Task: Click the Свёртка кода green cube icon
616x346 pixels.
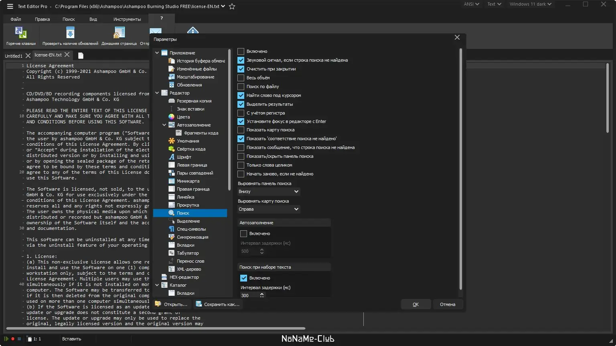Action: click(x=172, y=149)
